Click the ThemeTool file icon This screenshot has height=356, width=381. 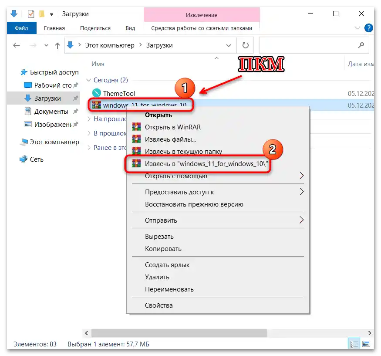[x=97, y=93]
